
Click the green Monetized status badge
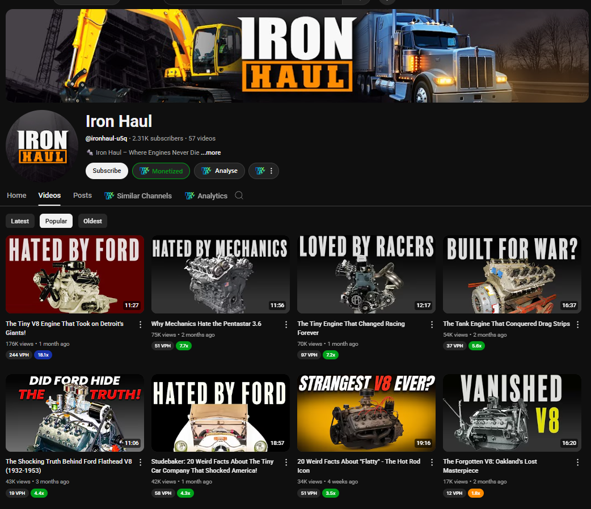pyautogui.click(x=161, y=171)
